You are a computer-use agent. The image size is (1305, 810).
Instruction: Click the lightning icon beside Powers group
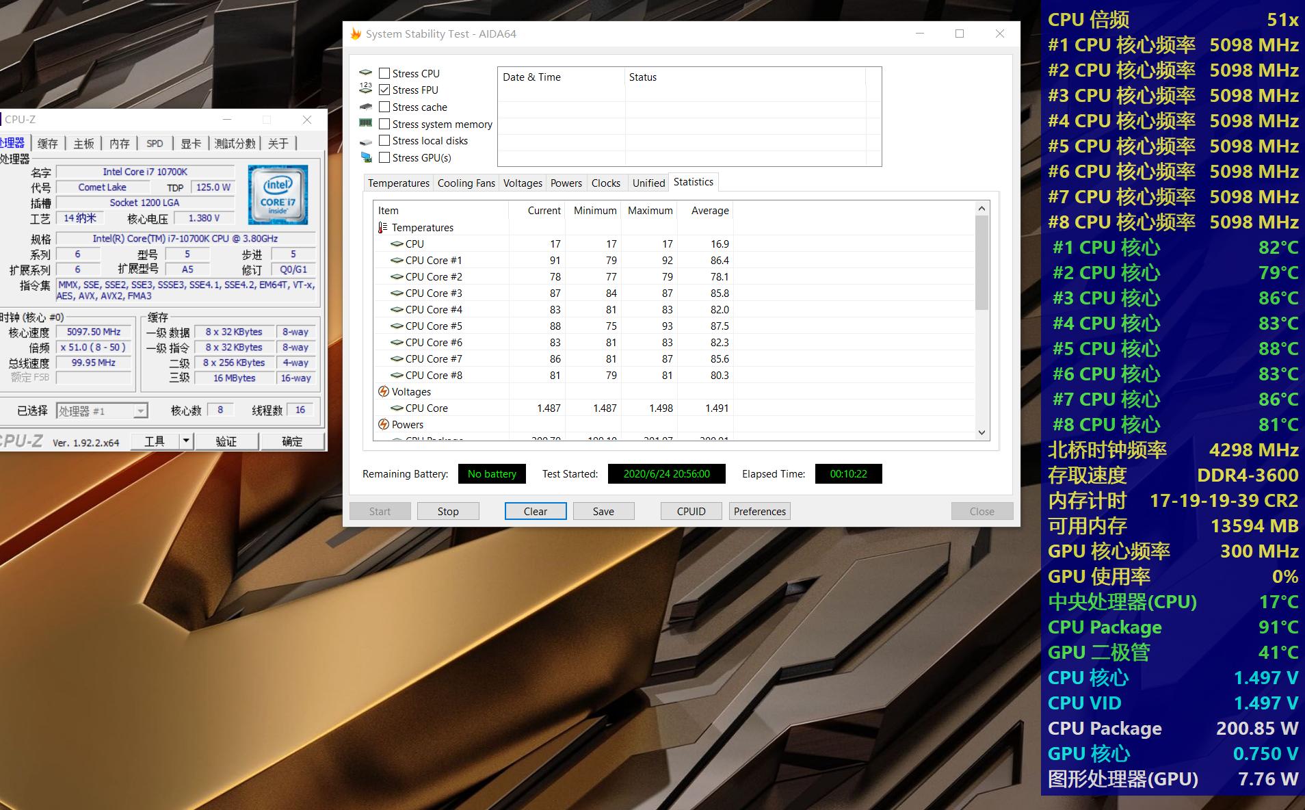click(x=384, y=424)
